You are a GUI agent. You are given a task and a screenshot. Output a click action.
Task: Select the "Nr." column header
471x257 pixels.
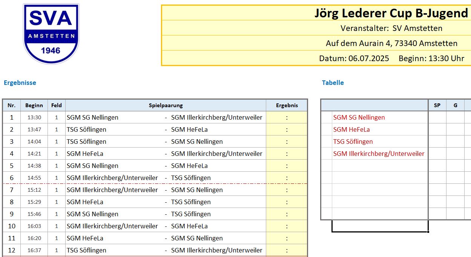[x=12, y=105]
